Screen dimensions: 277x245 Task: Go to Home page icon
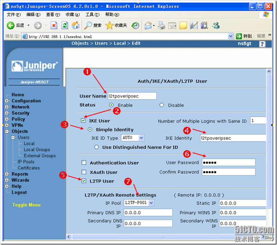pyautogui.click(x=76, y=26)
